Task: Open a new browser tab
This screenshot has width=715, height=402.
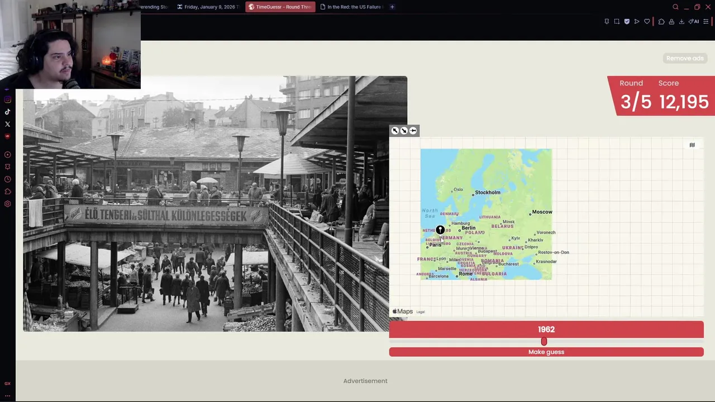Action: (x=392, y=7)
